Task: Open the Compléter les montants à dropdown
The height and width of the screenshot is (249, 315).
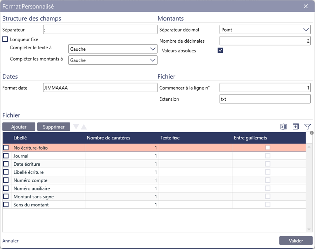Action: pos(113,60)
